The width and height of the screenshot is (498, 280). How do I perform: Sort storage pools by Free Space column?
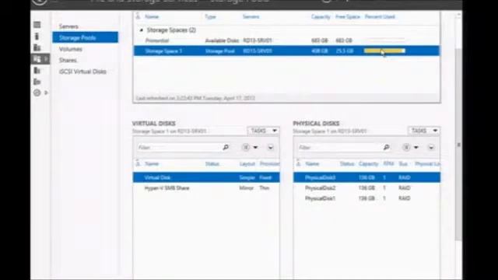348,16
